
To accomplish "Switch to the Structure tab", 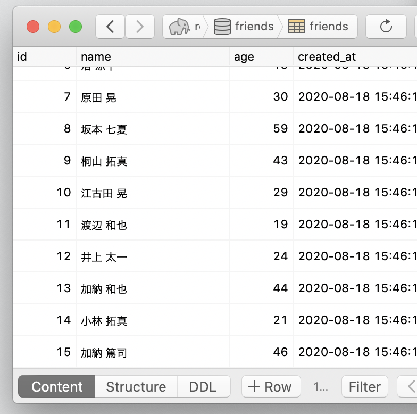I will click(136, 386).
